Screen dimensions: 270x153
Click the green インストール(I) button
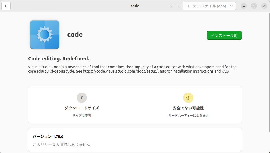point(224,35)
